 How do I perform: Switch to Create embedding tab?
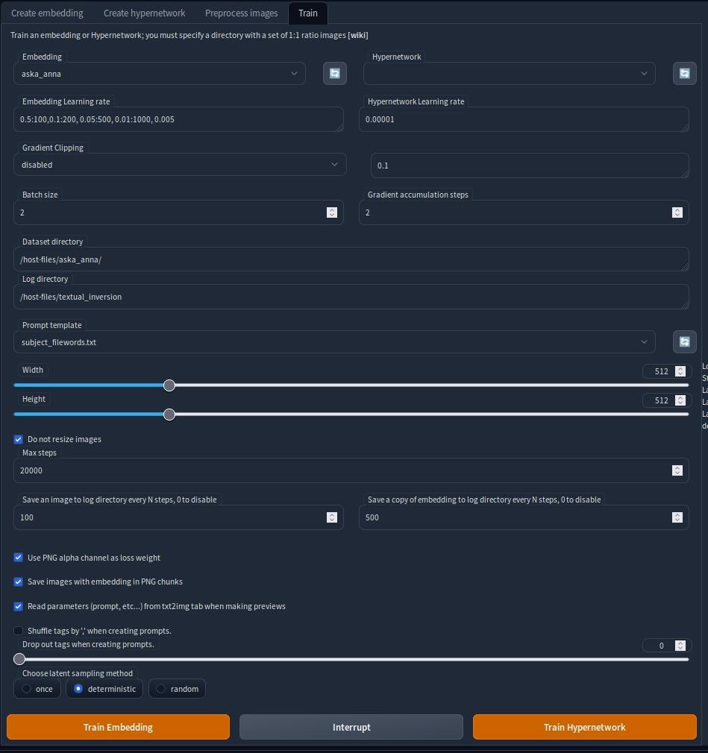pos(47,13)
